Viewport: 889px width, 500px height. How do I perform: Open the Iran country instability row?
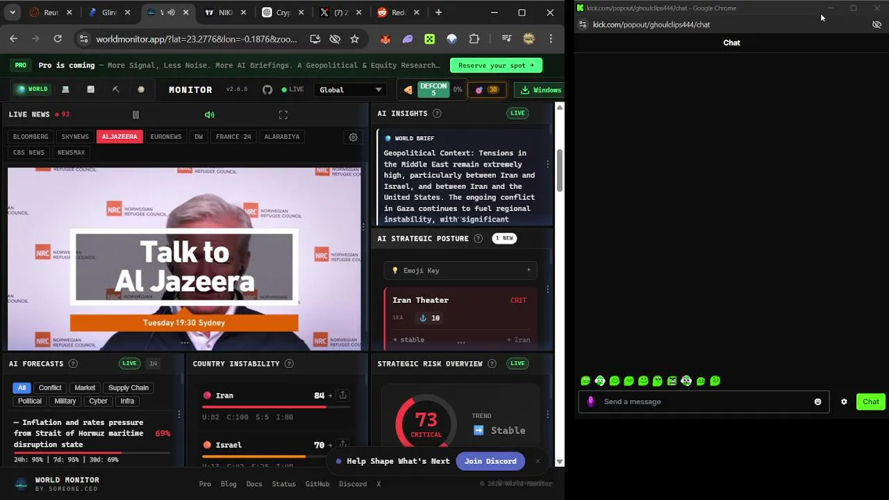pos(274,406)
